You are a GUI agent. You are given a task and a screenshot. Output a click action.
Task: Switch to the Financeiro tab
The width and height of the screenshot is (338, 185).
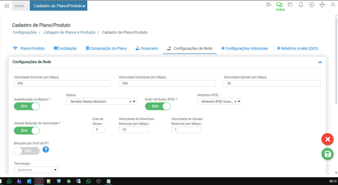coord(147,48)
